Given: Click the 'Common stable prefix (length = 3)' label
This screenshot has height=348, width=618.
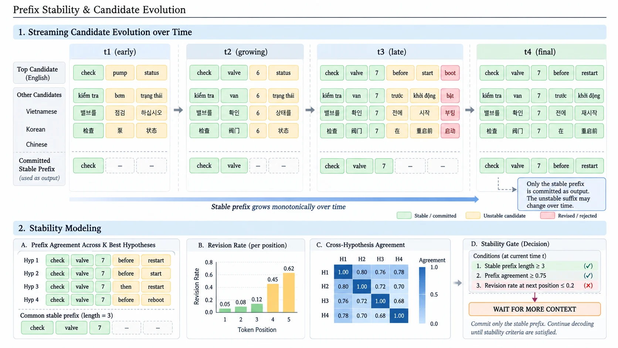Looking at the screenshot, I should [x=67, y=315].
